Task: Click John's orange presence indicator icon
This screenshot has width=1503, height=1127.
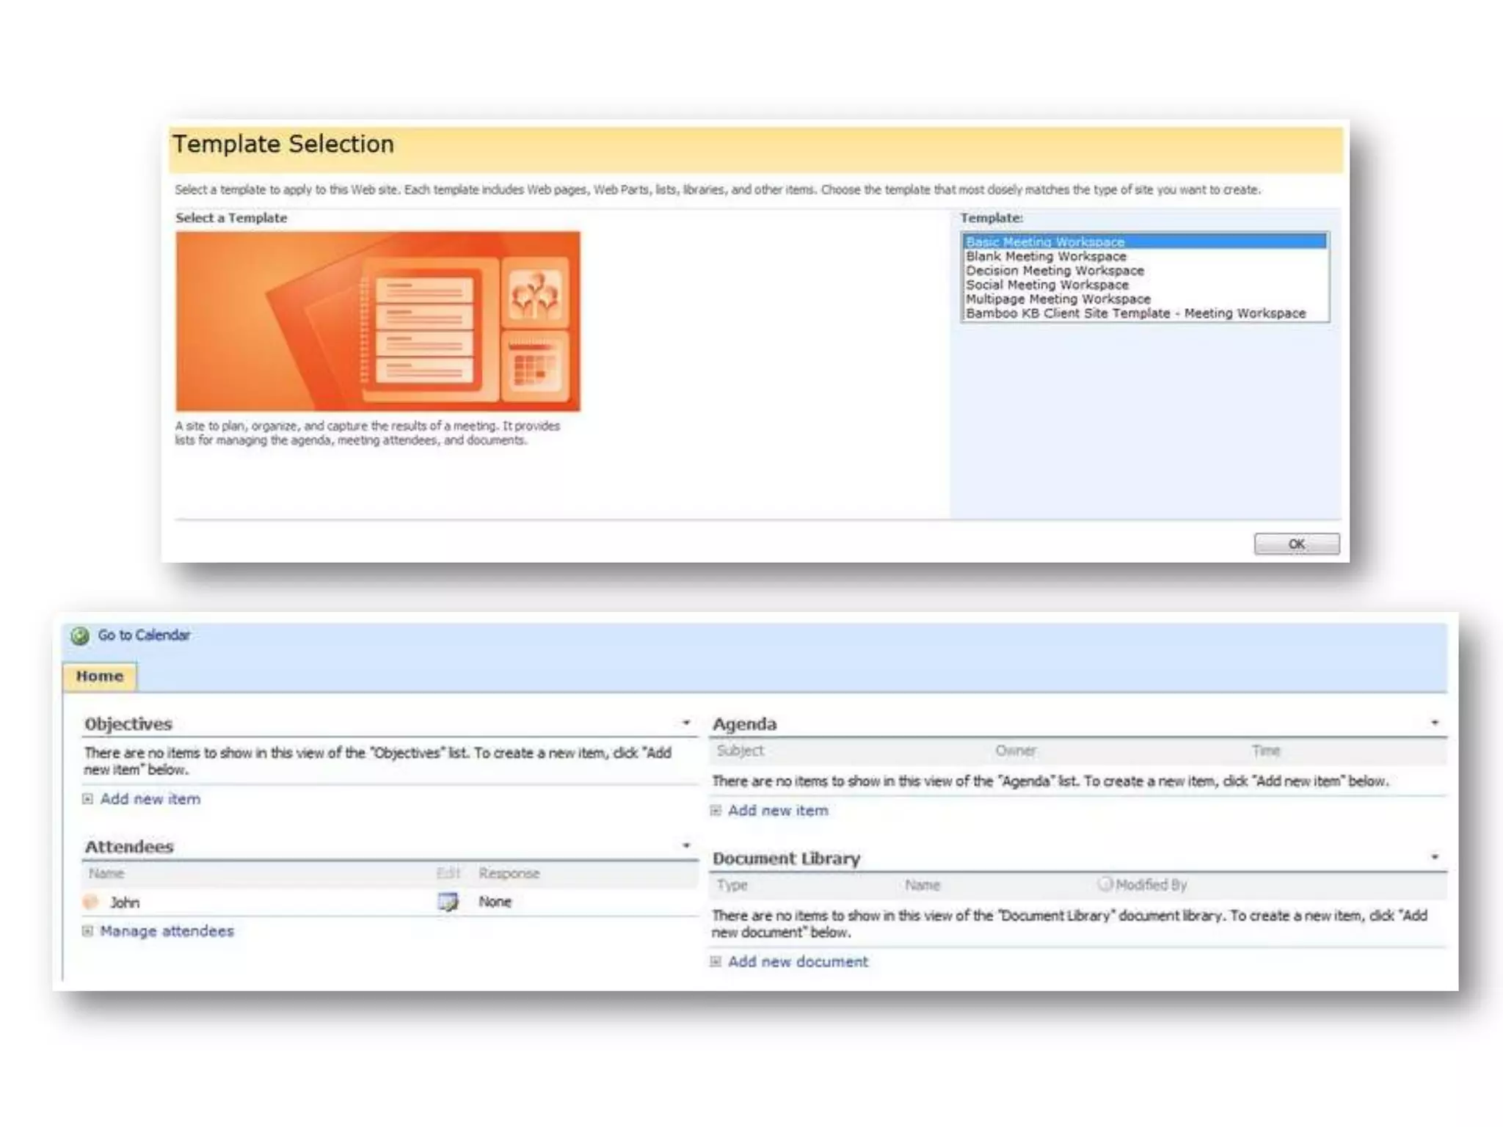Action: click(91, 902)
